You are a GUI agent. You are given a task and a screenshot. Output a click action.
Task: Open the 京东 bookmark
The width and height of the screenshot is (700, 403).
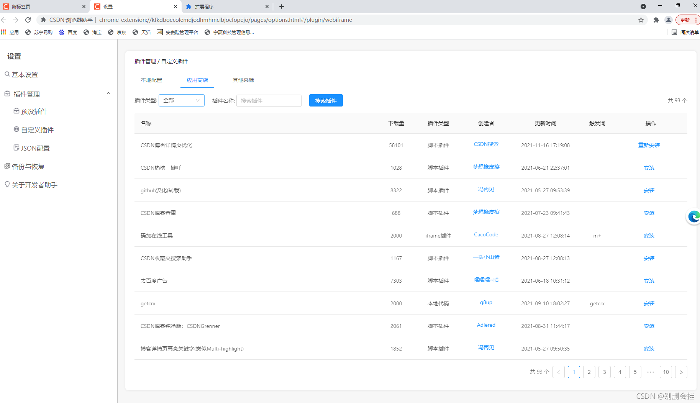click(117, 32)
